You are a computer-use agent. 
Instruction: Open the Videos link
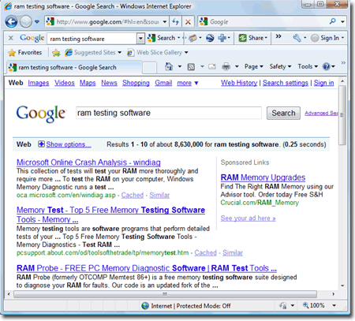pos(65,83)
